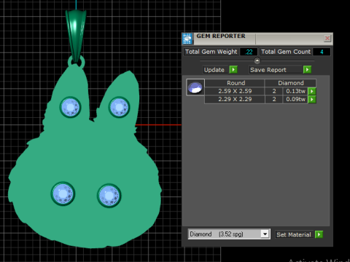Click the Round column header
This screenshot has width=350, height=262.
(235, 83)
